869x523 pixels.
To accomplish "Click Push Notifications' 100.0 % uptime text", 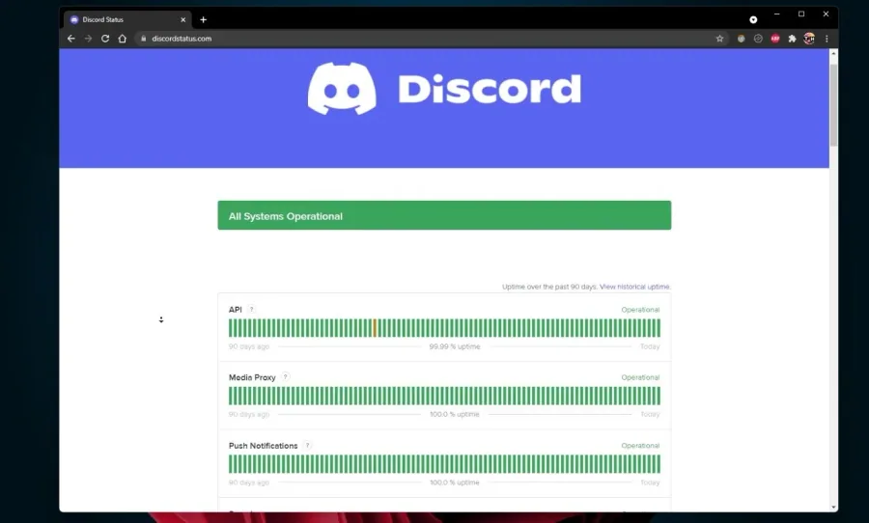I will (455, 482).
